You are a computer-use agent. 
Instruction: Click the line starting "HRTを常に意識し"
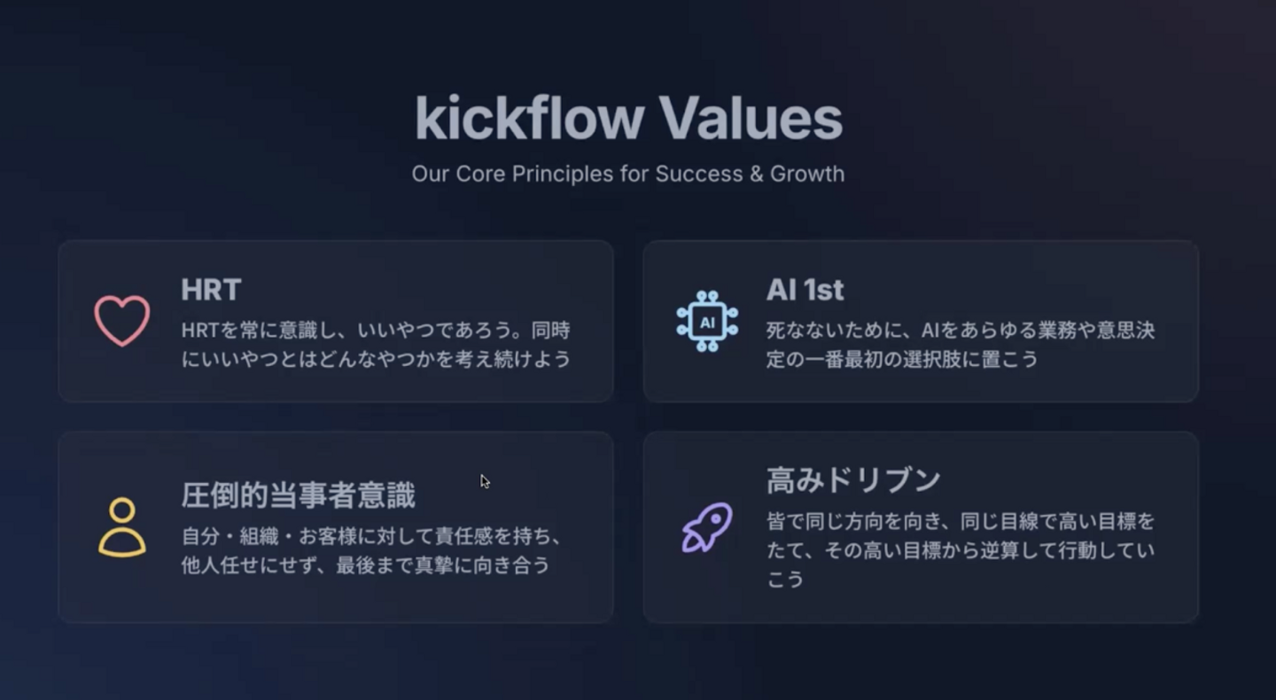[x=376, y=331]
